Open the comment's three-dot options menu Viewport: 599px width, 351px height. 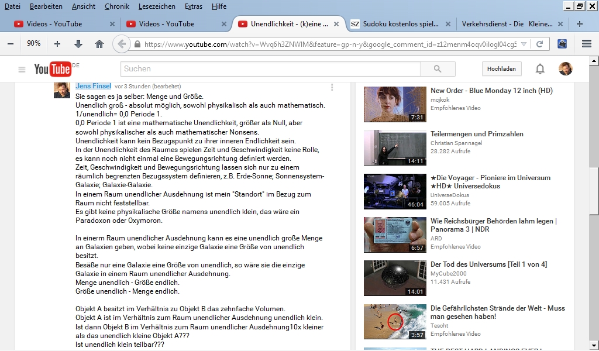[332, 87]
